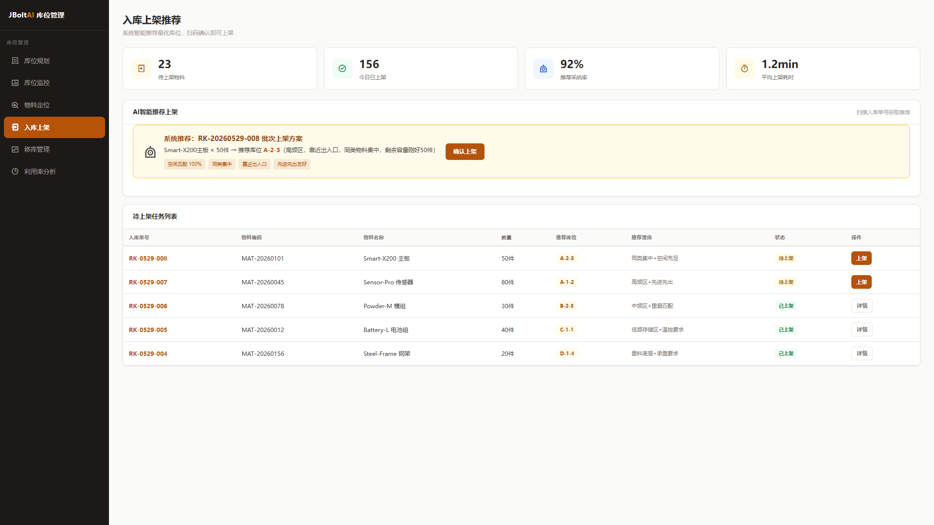Click 上架 button for RK-0529-007
Screen dimensions: 934x525
coord(862,282)
